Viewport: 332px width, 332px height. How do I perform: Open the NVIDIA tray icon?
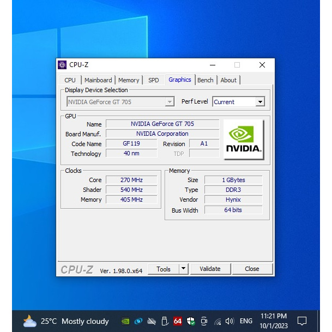tap(125, 321)
